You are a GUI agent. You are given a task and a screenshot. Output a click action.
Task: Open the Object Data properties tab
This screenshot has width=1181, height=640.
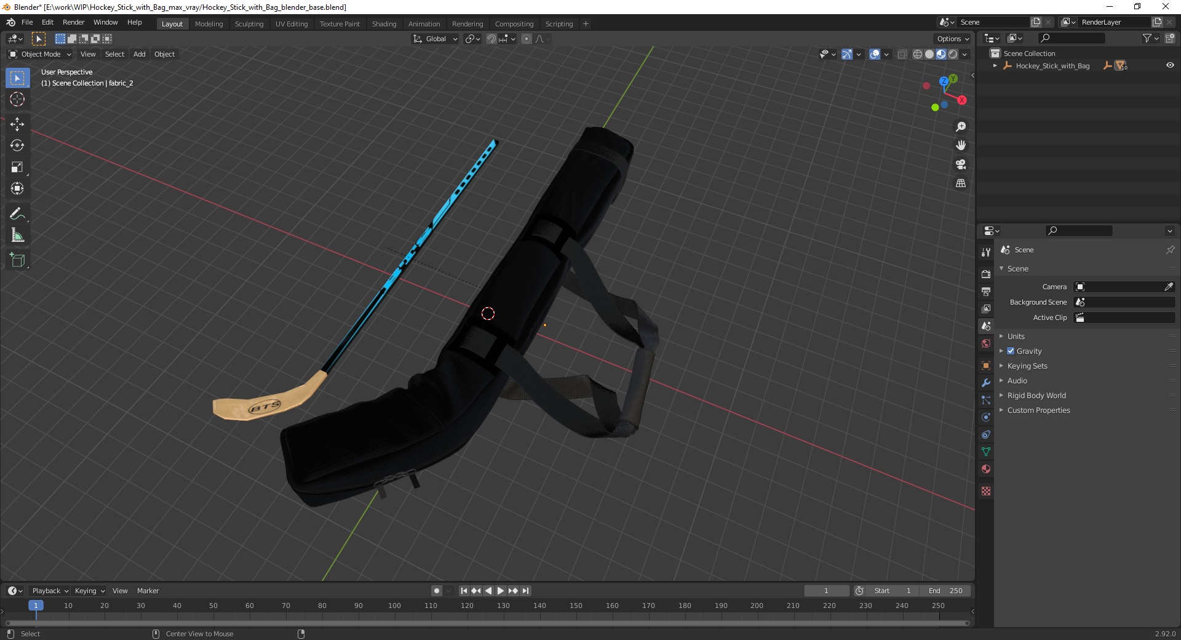point(986,452)
